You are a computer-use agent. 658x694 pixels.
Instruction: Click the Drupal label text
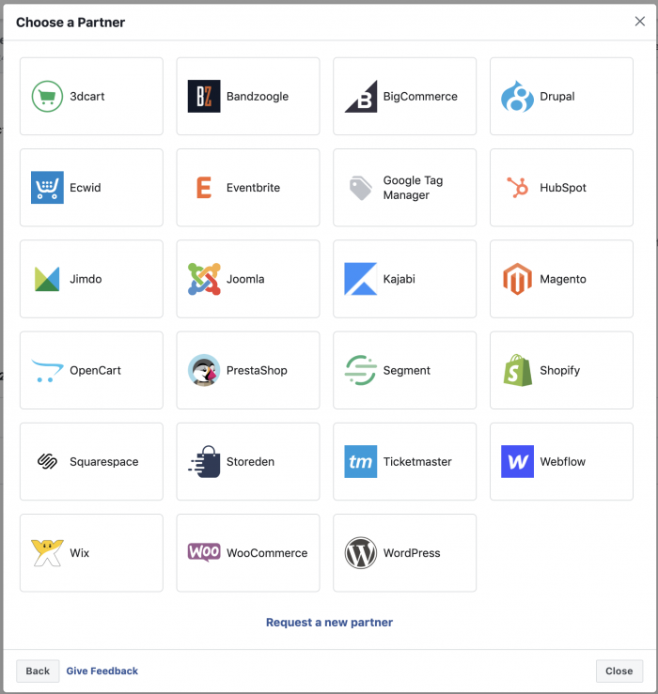pyautogui.click(x=557, y=97)
